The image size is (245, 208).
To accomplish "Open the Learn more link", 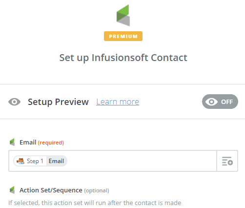I will [x=118, y=102].
